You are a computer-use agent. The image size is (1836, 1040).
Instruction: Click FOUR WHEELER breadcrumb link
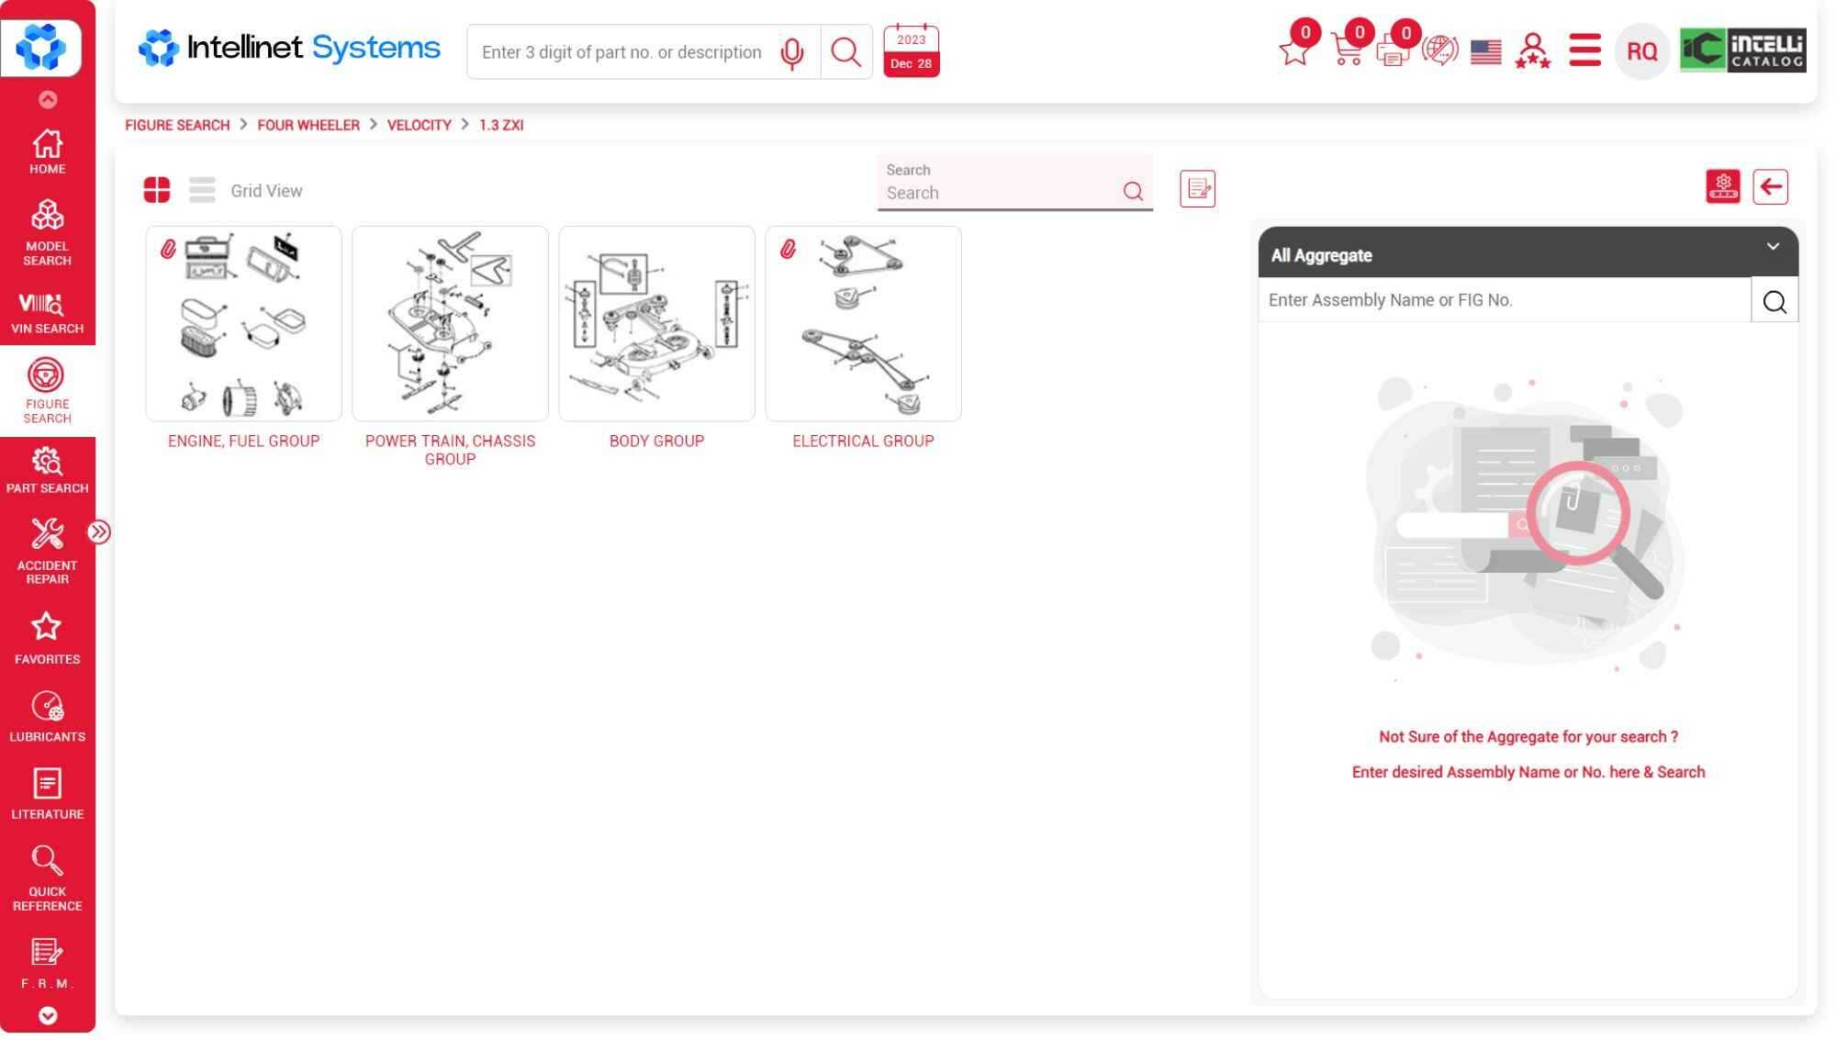tap(308, 125)
